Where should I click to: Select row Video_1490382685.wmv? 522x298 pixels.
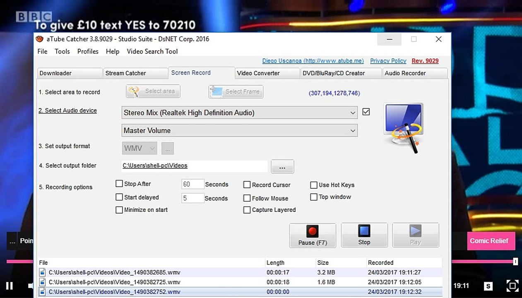click(240, 272)
